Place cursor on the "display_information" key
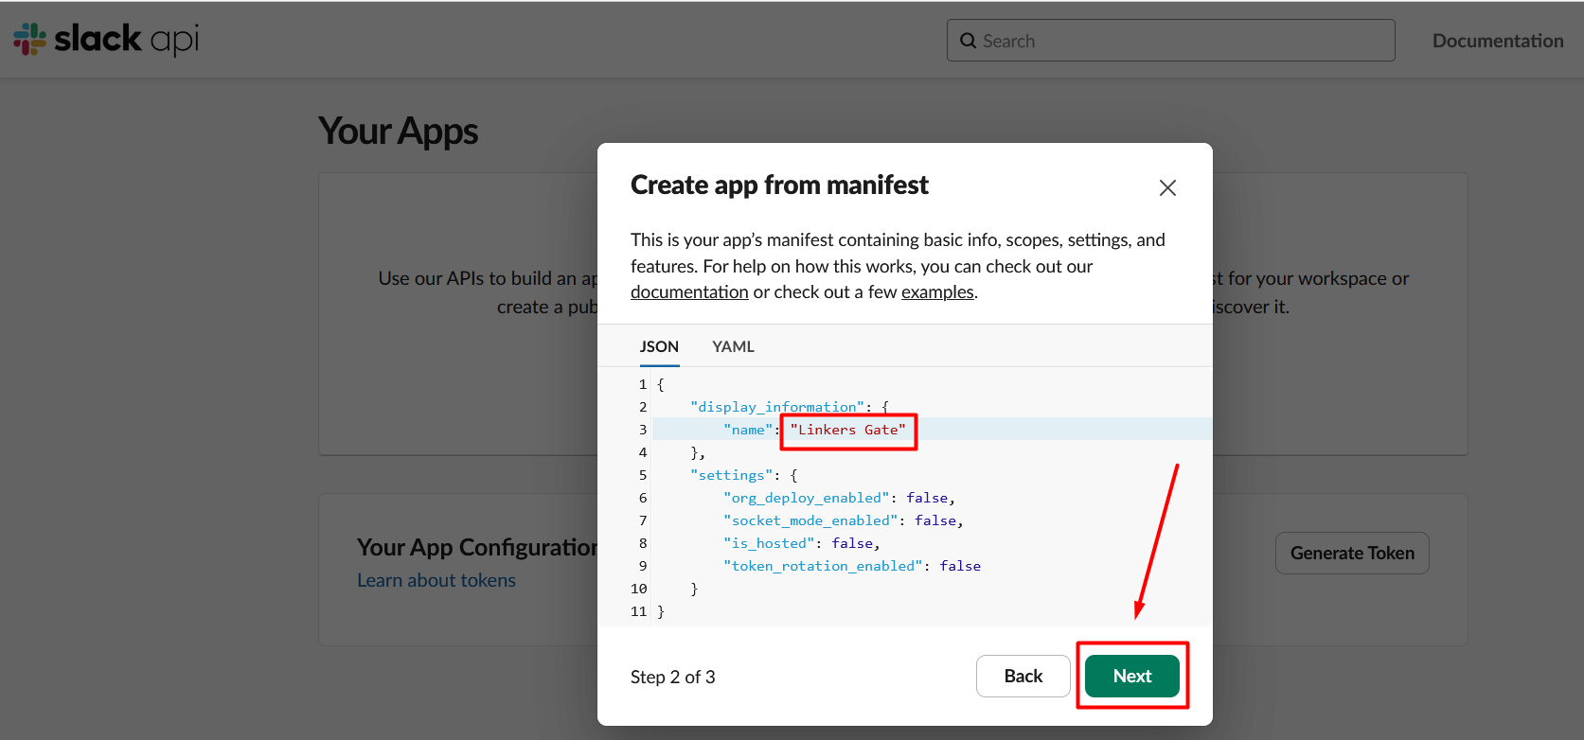This screenshot has width=1584, height=740. (x=776, y=407)
